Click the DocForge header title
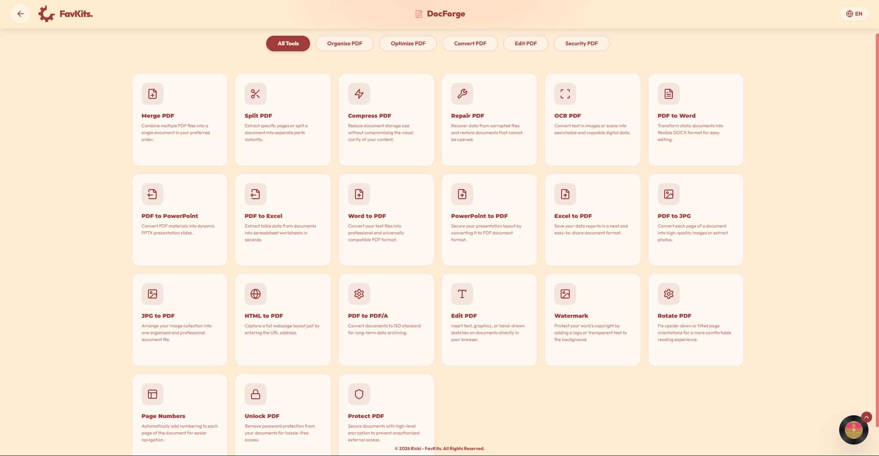This screenshot has height=456, width=879. pos(446,14)
